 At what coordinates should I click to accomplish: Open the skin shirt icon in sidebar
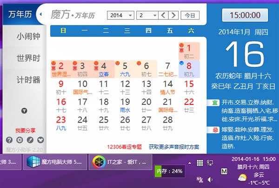pos(40,140)
